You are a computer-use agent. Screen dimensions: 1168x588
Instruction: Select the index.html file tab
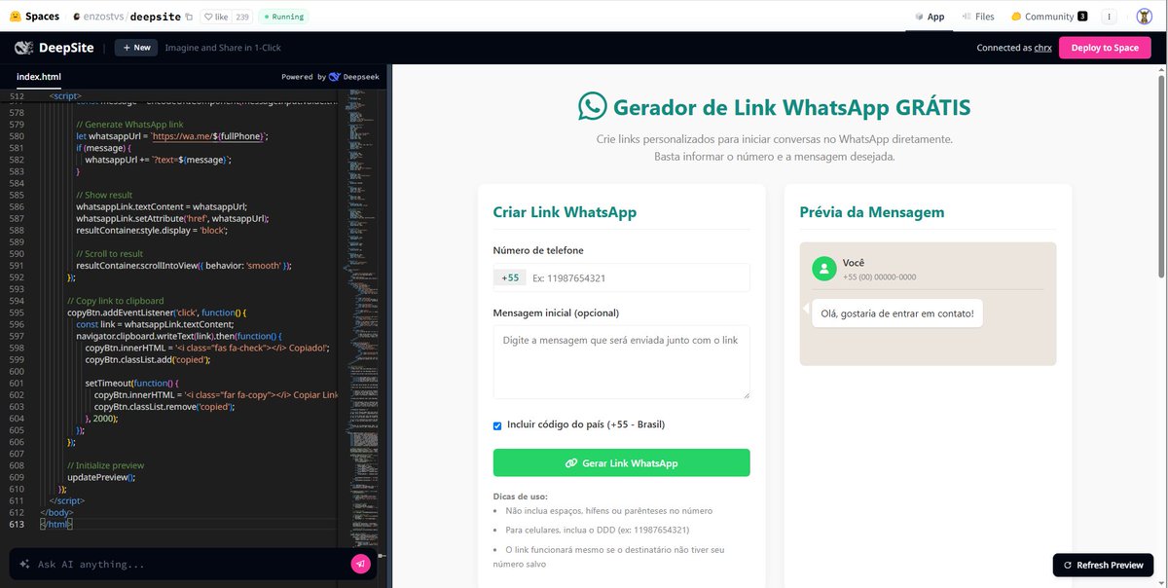point(39,76)
